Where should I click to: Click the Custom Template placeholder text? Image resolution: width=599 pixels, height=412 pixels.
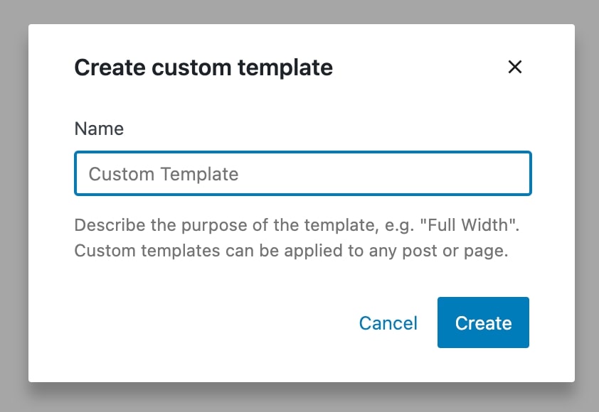pyautogui.click(x=164, y=174)
